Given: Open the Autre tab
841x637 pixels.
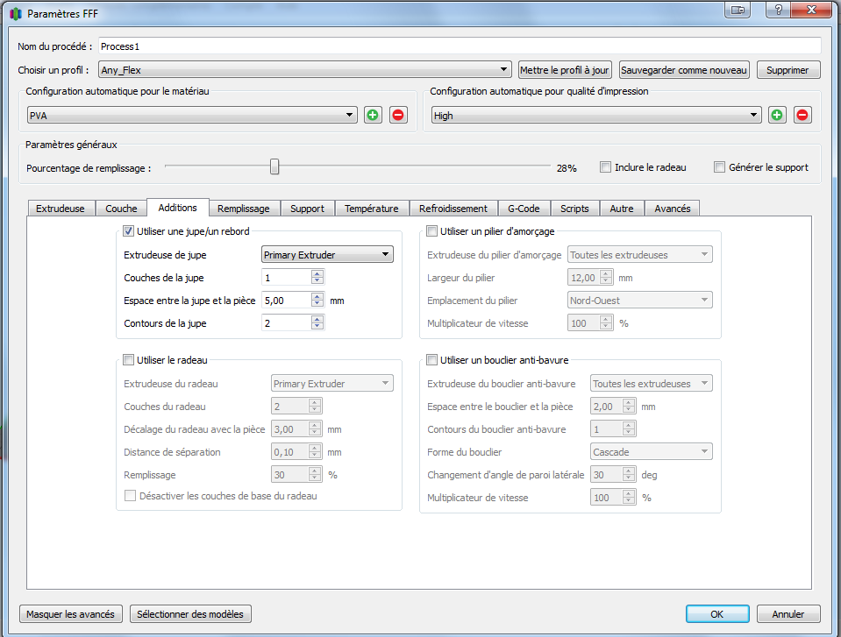Looking at the screenshot, I should (622, 209).
